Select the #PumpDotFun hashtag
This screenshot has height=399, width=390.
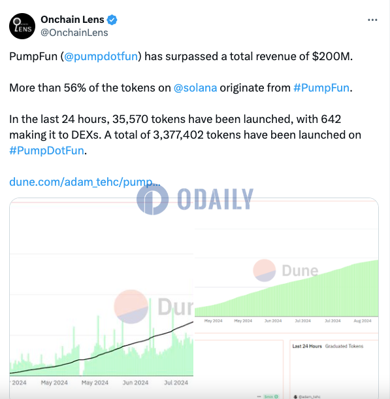[46, 150]
